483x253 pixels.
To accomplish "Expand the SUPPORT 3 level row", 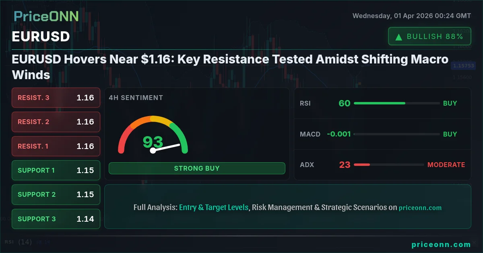I will pos(56,219).
